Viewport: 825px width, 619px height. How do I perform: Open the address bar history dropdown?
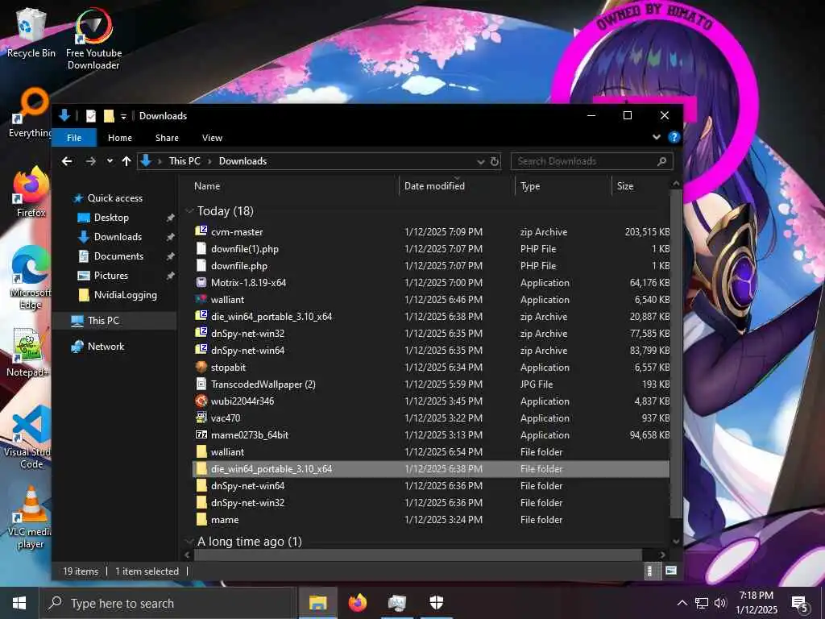[480, 161]
